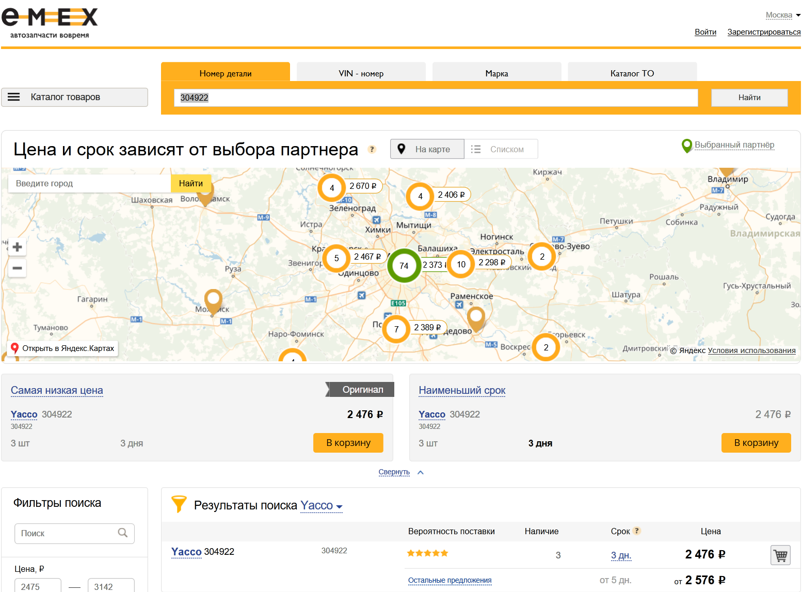This screenshot has width=802, height=592.
Task: Click the question mark next to partner heading
Action: pyautogui.click(x=372, y=149)
